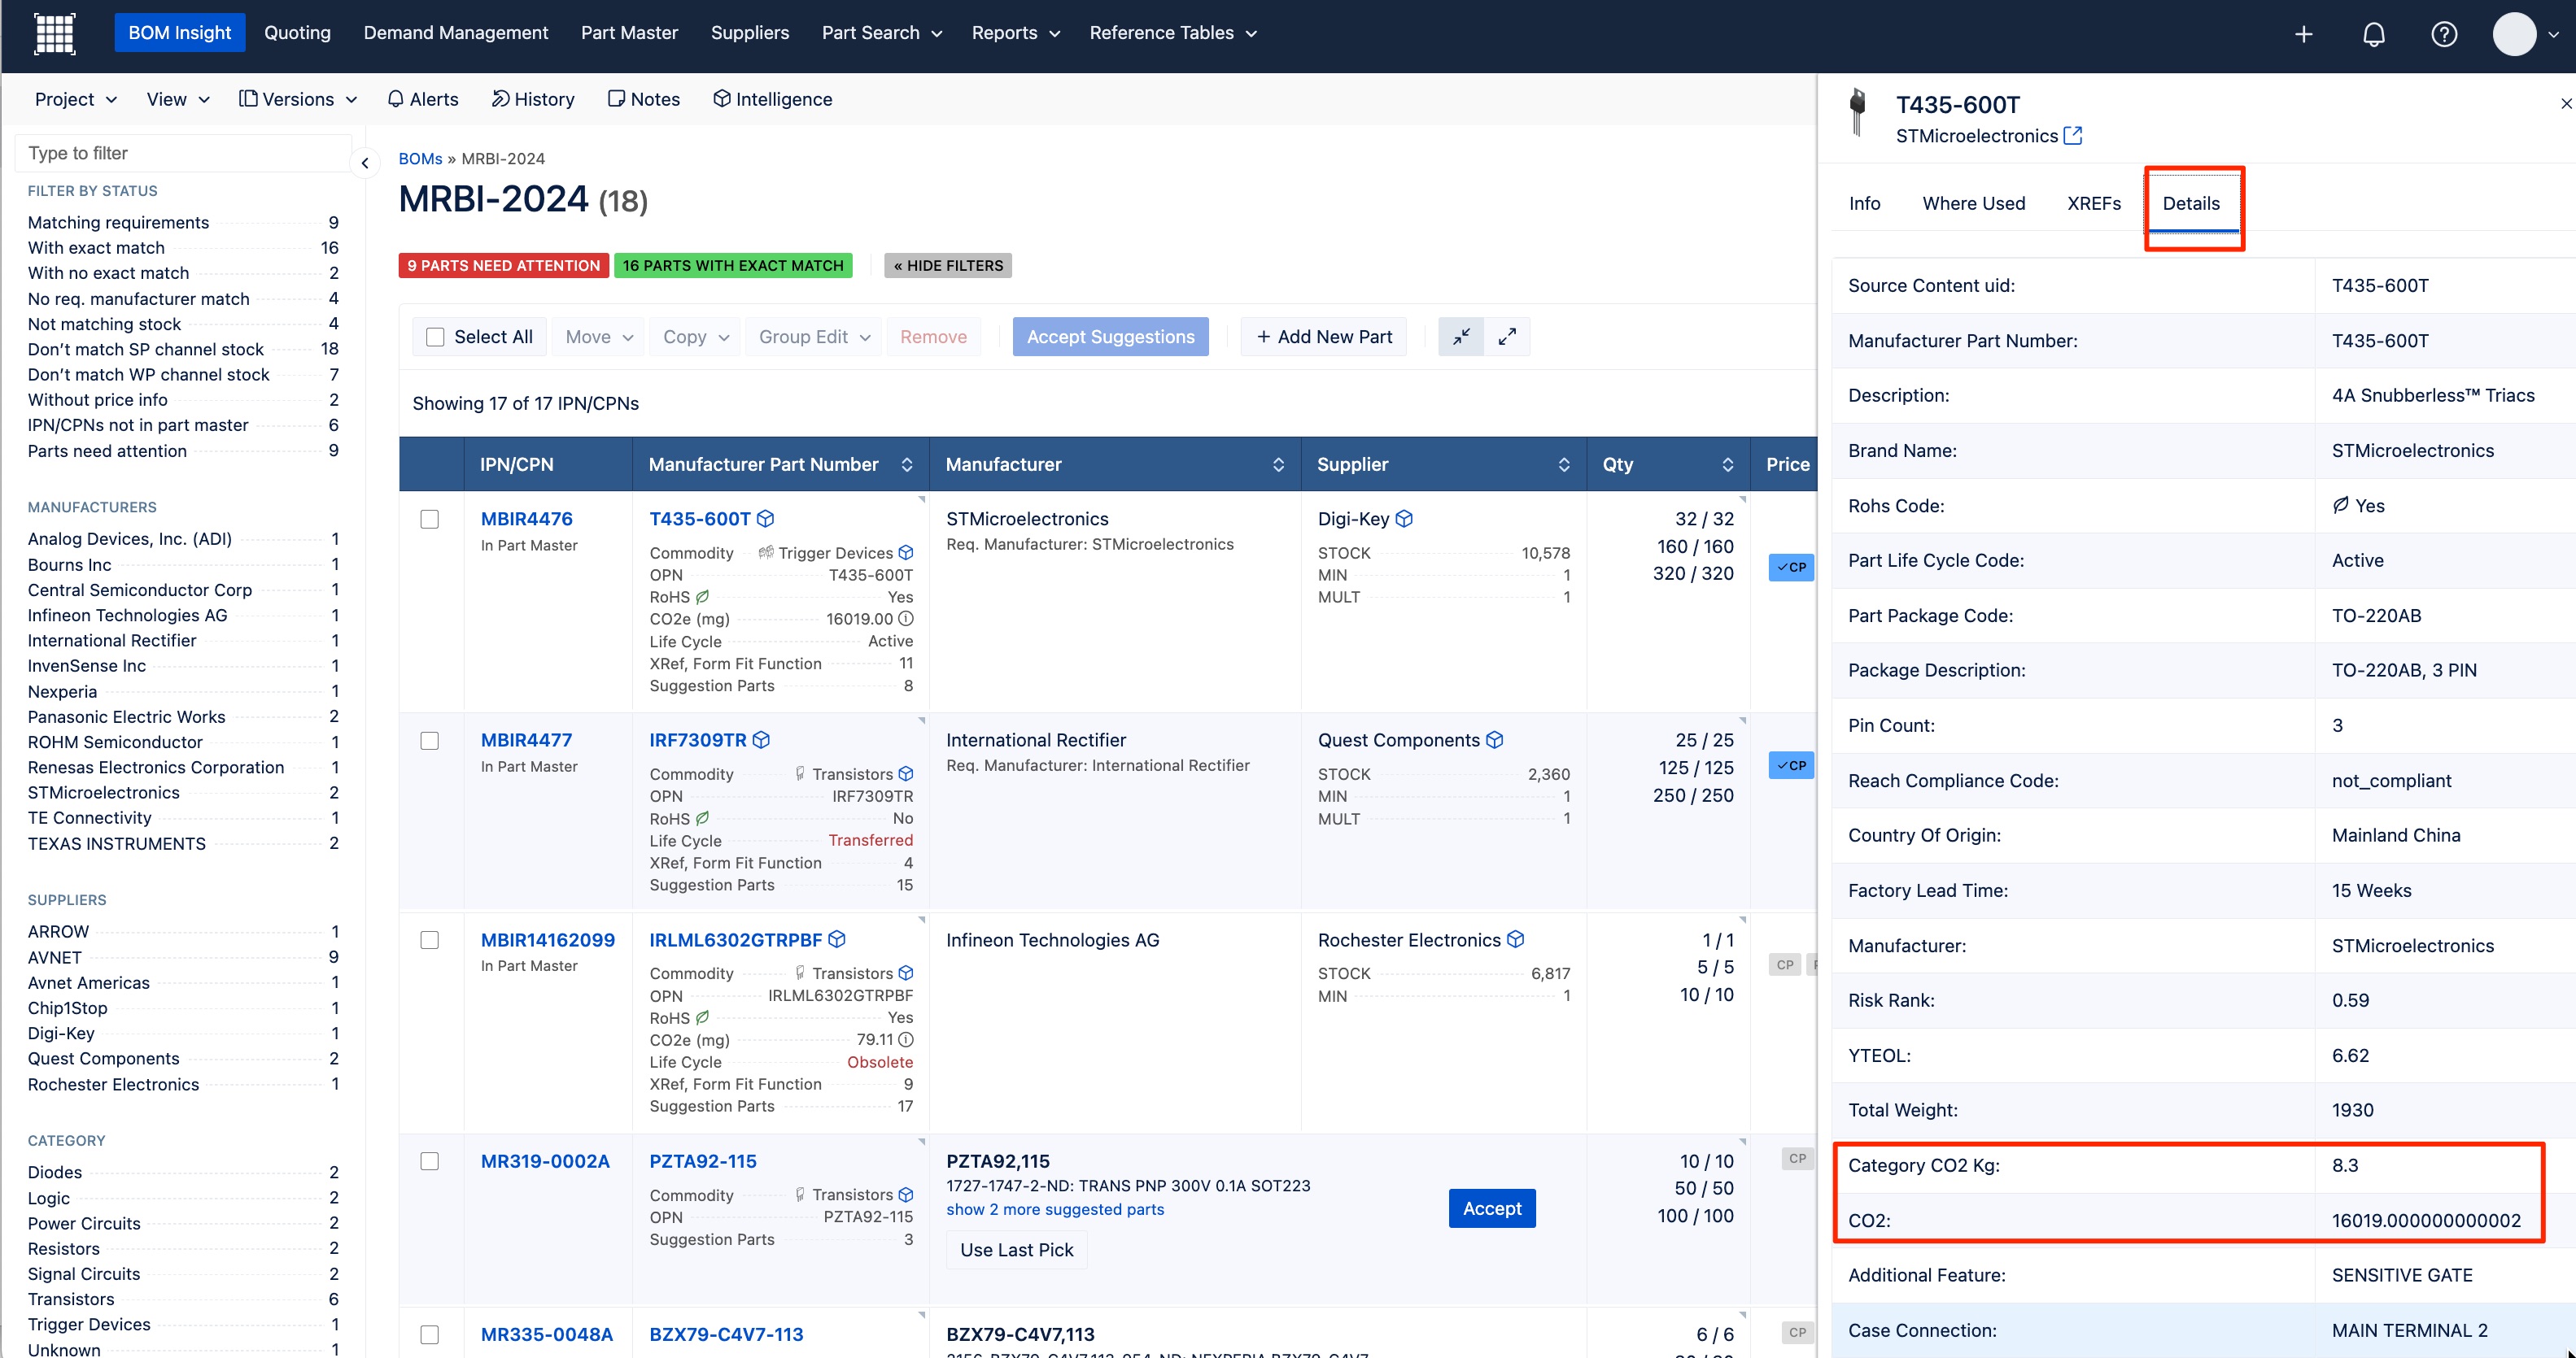Image resolution: width=2576 pixels, height=1358 pixels.
Task: Open the Suppliers menu item
Action: click(750, 33)
